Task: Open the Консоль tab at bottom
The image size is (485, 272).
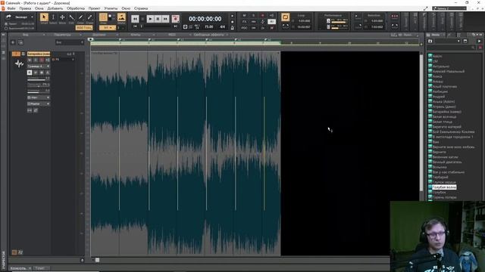Action: click(x=18, y=268)
